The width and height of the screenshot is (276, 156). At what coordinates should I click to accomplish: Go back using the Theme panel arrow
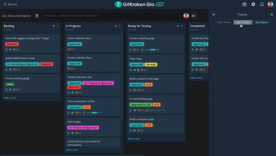(214, 15)
